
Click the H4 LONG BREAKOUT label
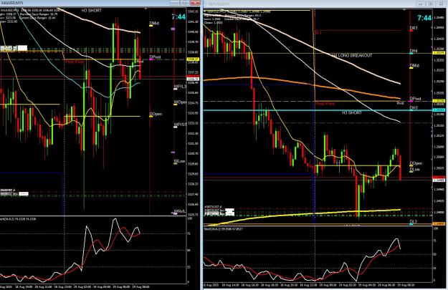click(352, 55)
